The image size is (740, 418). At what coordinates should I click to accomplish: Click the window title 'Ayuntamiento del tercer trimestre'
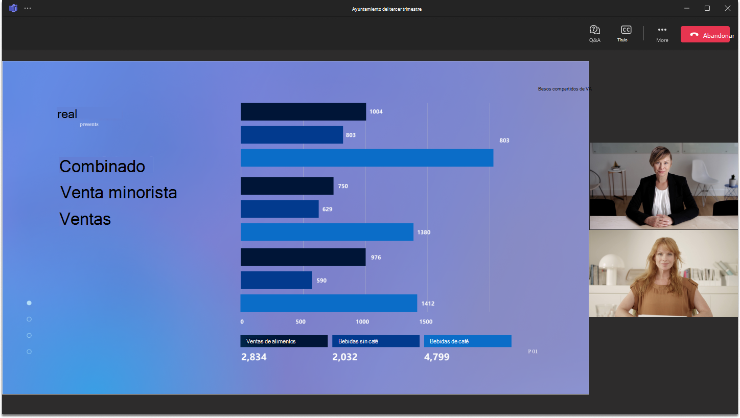pyautogui.click(x=387, y=9)
